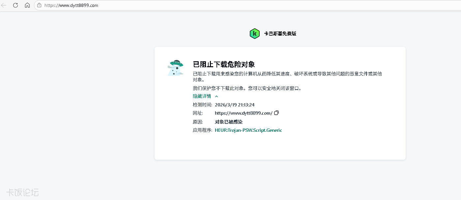Open site info via the address bar lock icon
Image resolution: width=461 pixels, height=200 pixels.
pos(39,5)
